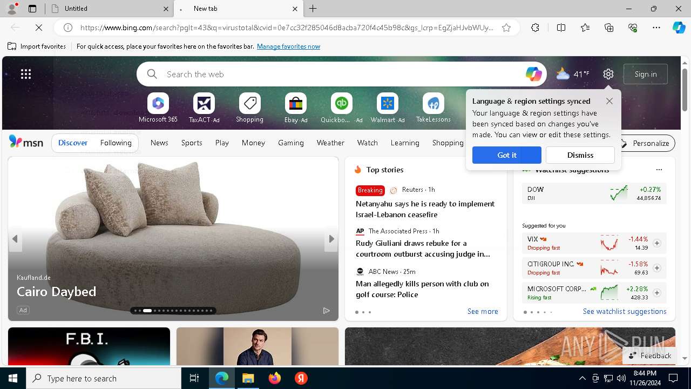Add MICROSOFT CORP to watchlist

[x=657, y=293]
